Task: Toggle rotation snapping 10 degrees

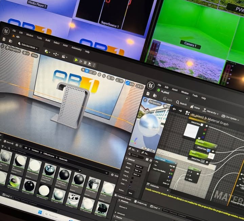Action: point(120,81)
